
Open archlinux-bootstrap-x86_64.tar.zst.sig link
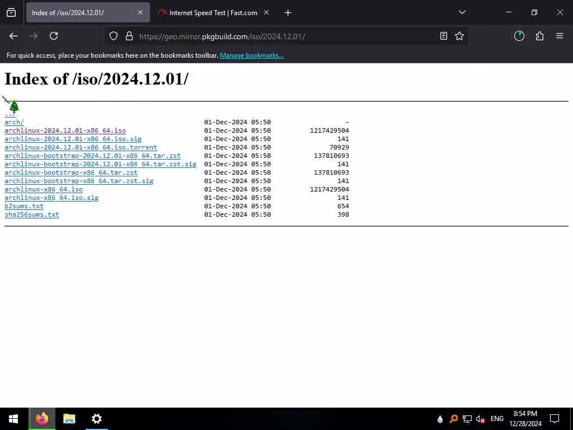coord(79,181)
